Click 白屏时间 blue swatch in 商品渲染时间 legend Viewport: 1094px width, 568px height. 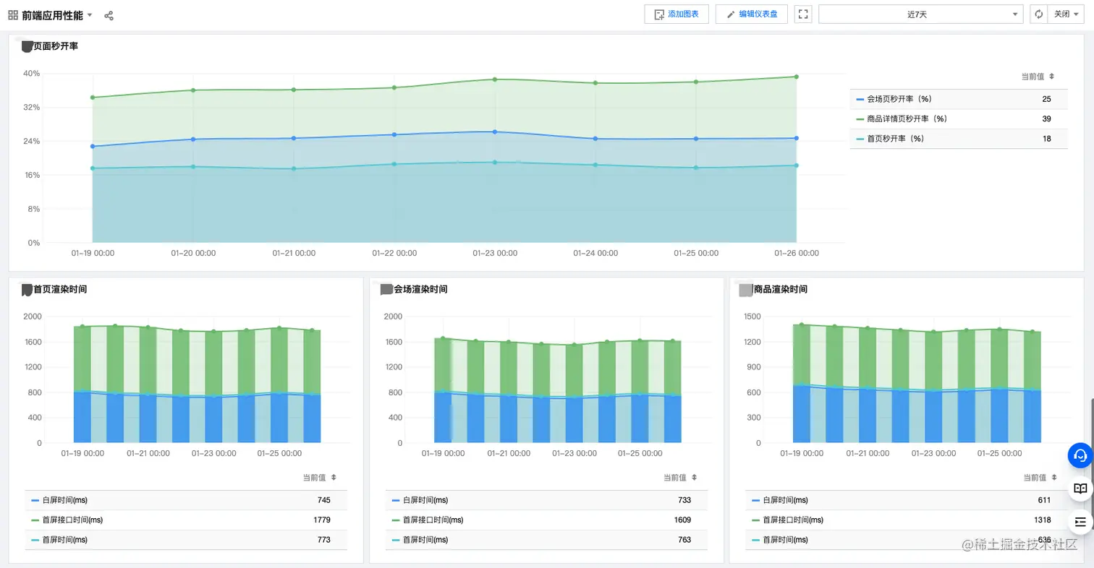click(755, 500)
